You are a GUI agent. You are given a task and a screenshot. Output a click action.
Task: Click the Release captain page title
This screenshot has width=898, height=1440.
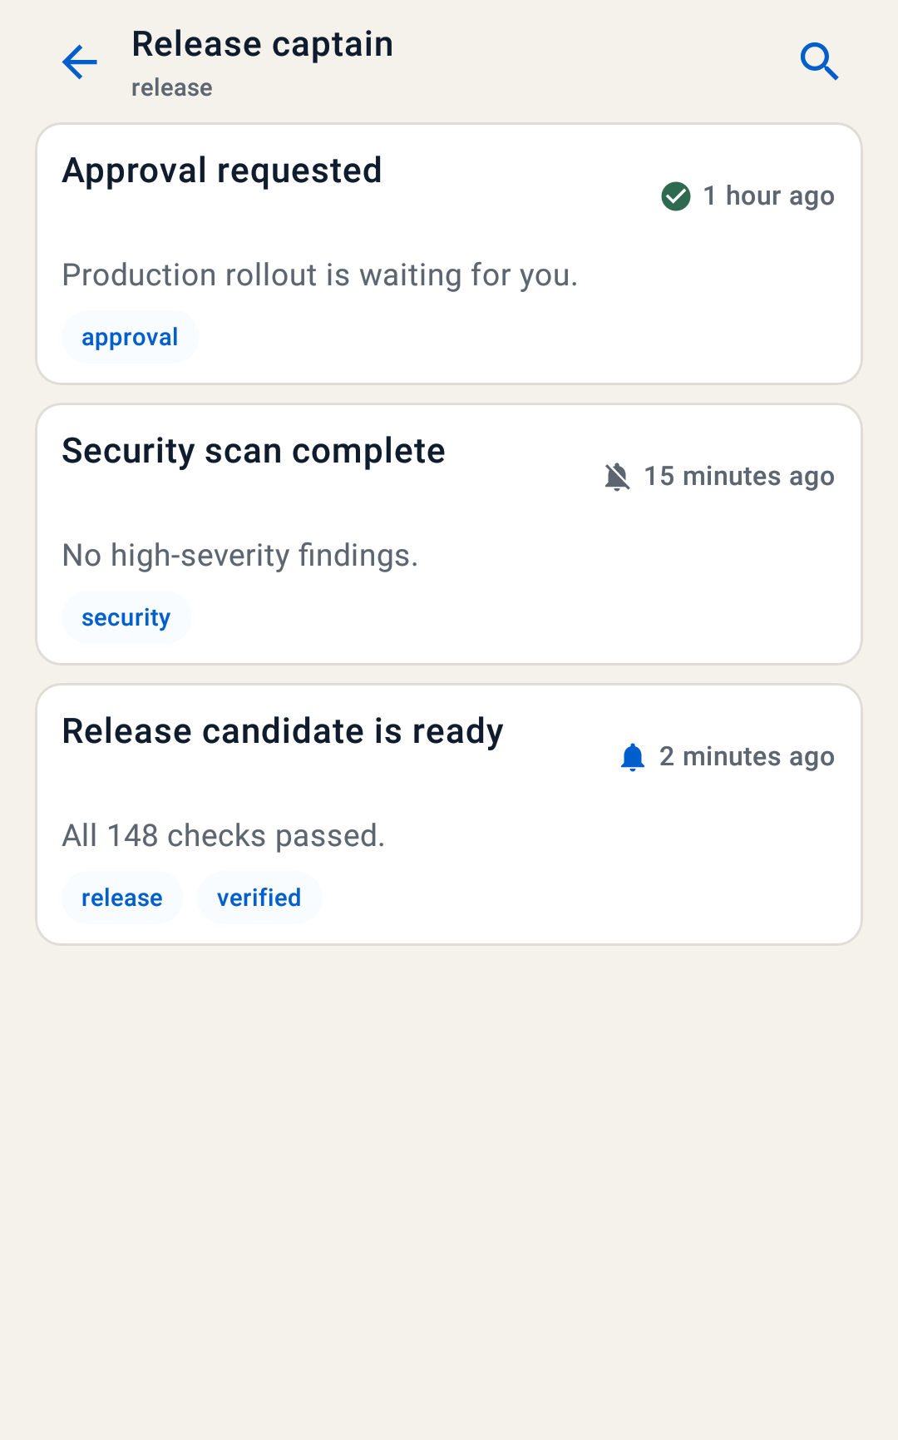(x=263, y=45)
